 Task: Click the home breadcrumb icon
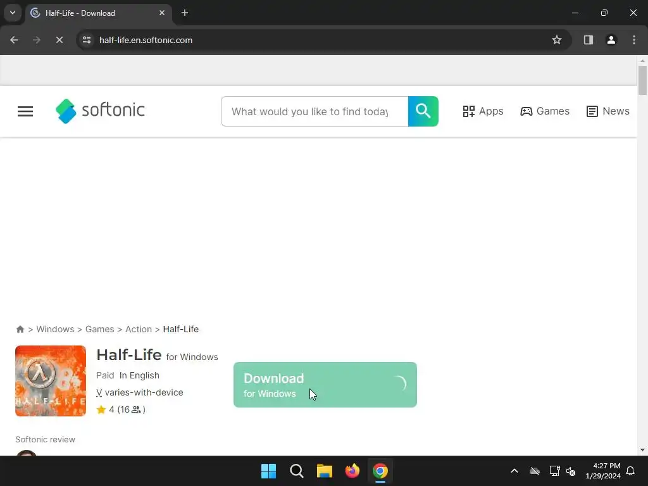[20, 329]
